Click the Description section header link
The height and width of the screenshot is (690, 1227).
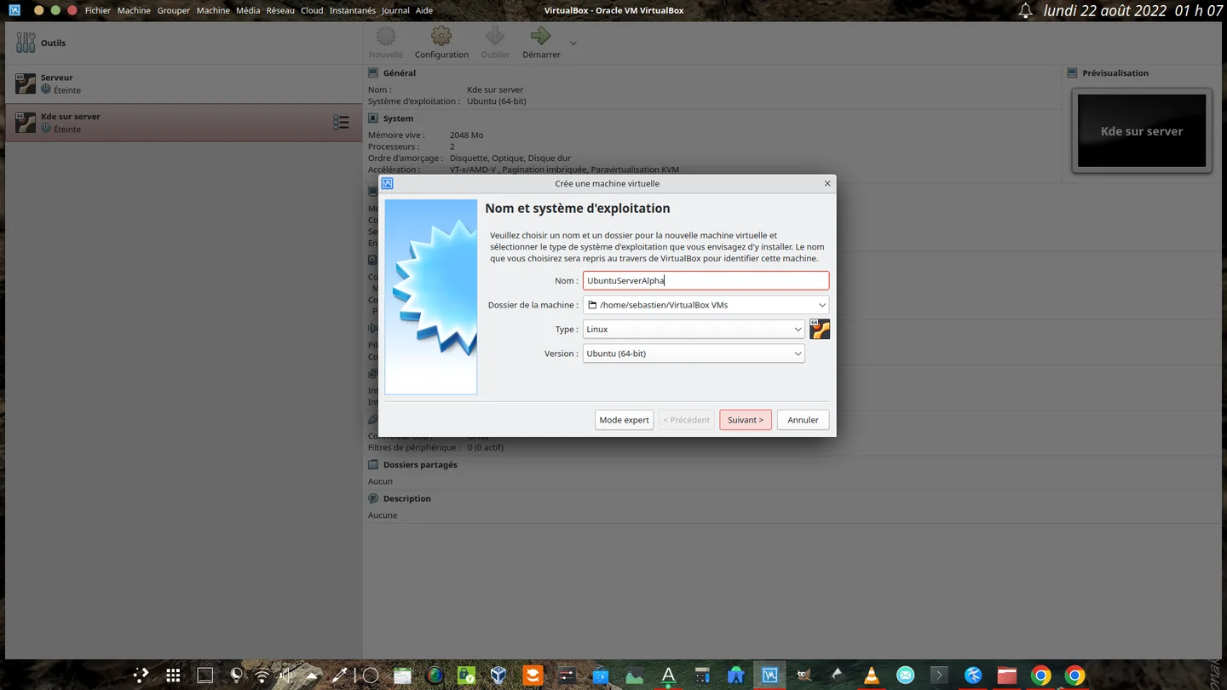click(x=407, y=498)
